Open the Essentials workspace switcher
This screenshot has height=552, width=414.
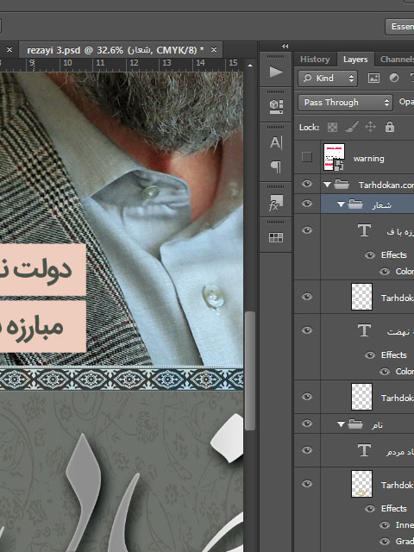click(399, 27)
